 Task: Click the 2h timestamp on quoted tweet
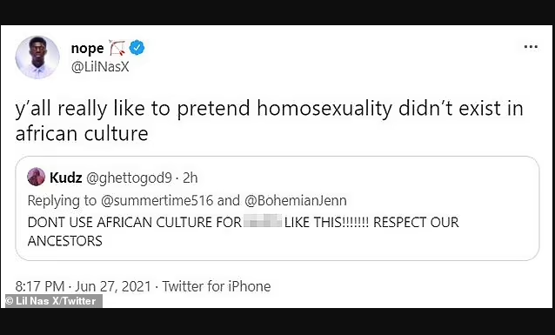coord(190,178)
